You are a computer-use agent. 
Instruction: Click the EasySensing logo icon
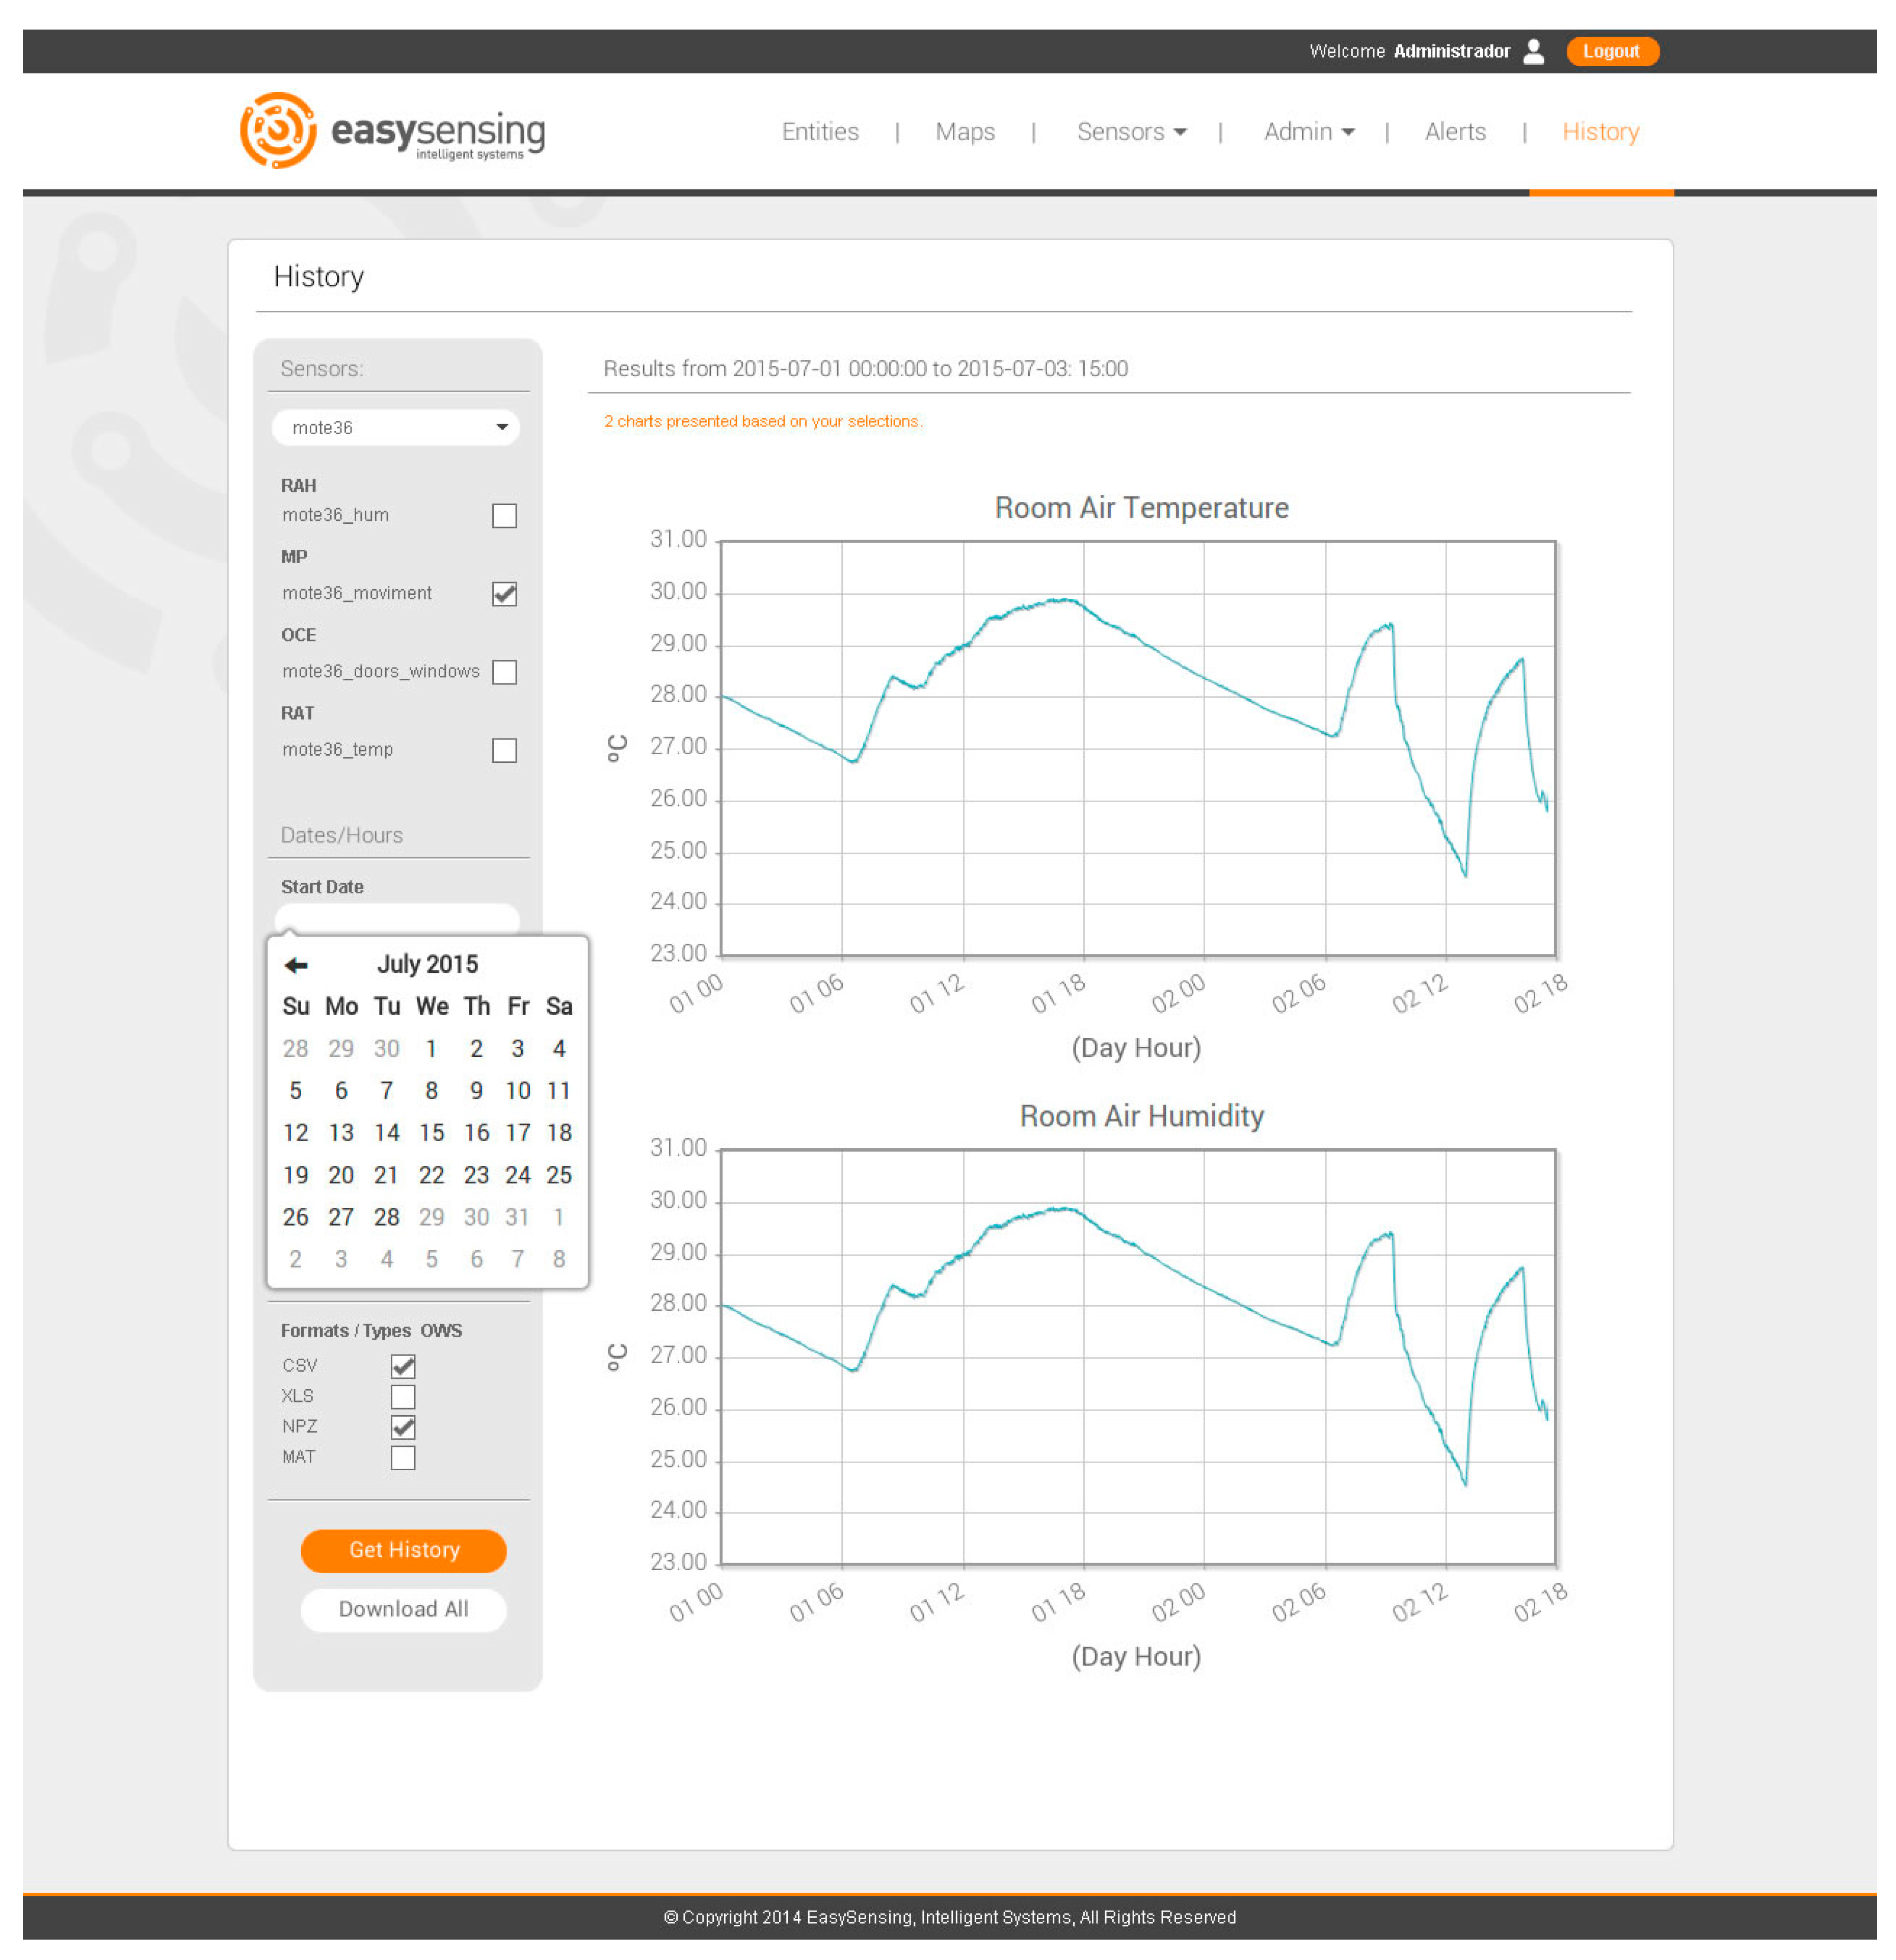tap(278, 131)
